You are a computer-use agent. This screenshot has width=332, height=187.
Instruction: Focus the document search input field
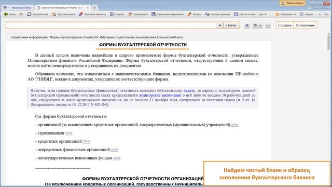pos(112,25)
